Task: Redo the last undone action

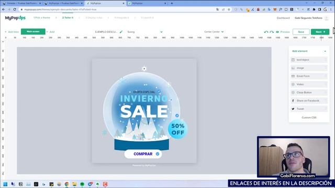Action: click(x=272, y=32)
